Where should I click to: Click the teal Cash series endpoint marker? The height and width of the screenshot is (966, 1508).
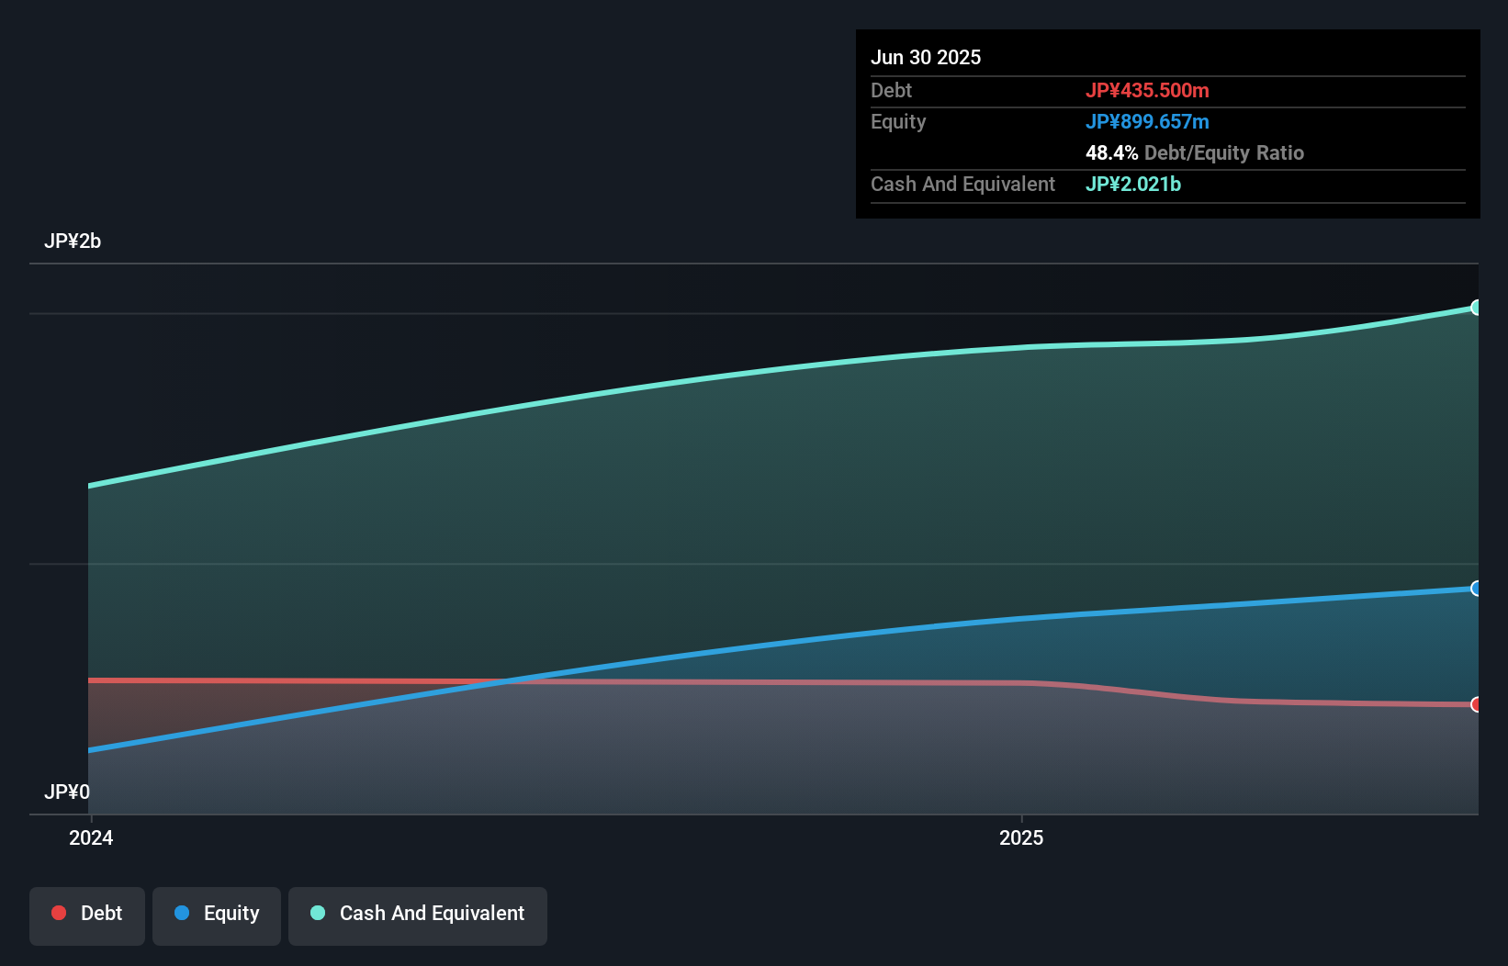1475,309
